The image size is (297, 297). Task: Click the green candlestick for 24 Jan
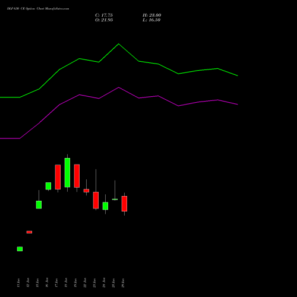pos(105,206)
